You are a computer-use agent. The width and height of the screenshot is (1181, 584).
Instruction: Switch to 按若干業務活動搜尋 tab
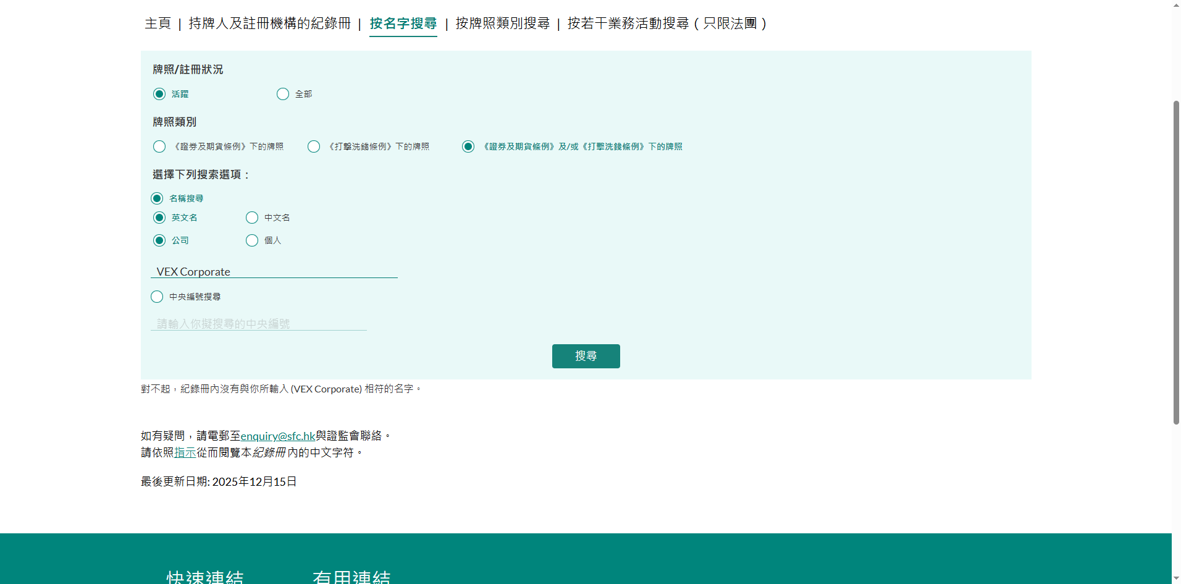[666, 23]
